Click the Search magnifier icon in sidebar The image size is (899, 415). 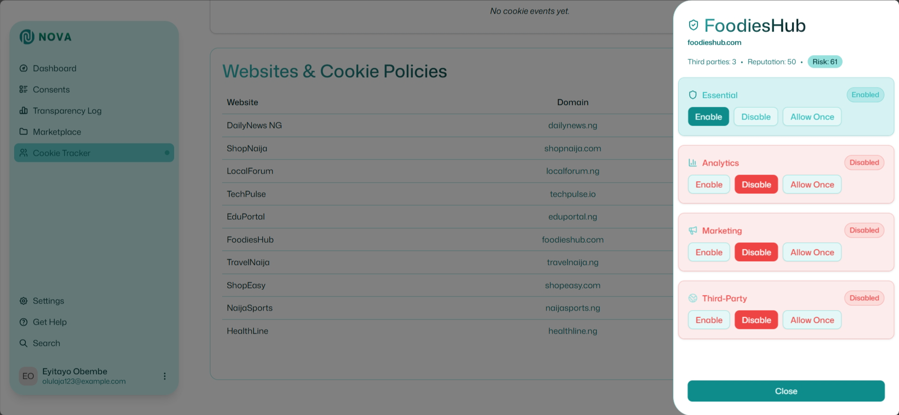coord(24,343)
